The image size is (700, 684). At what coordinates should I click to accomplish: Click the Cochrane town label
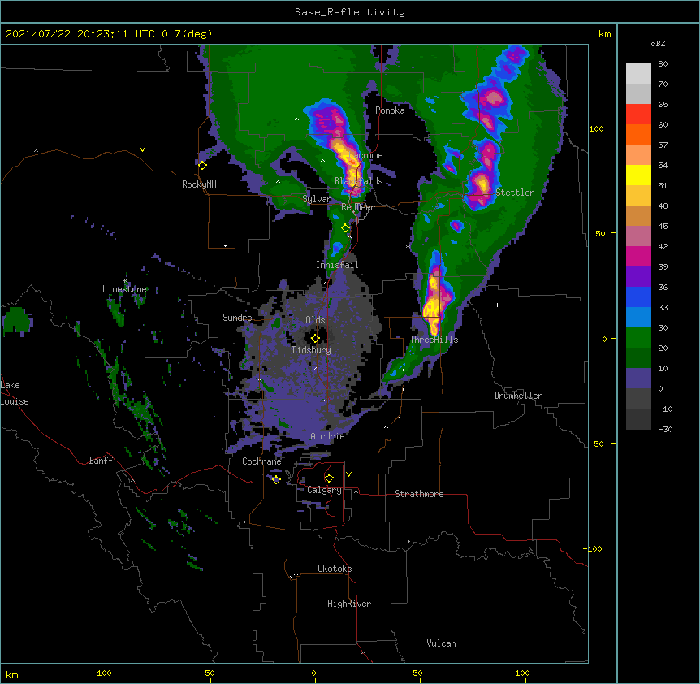click(x=261, y=461)
